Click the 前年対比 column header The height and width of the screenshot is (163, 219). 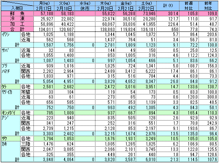208,6
